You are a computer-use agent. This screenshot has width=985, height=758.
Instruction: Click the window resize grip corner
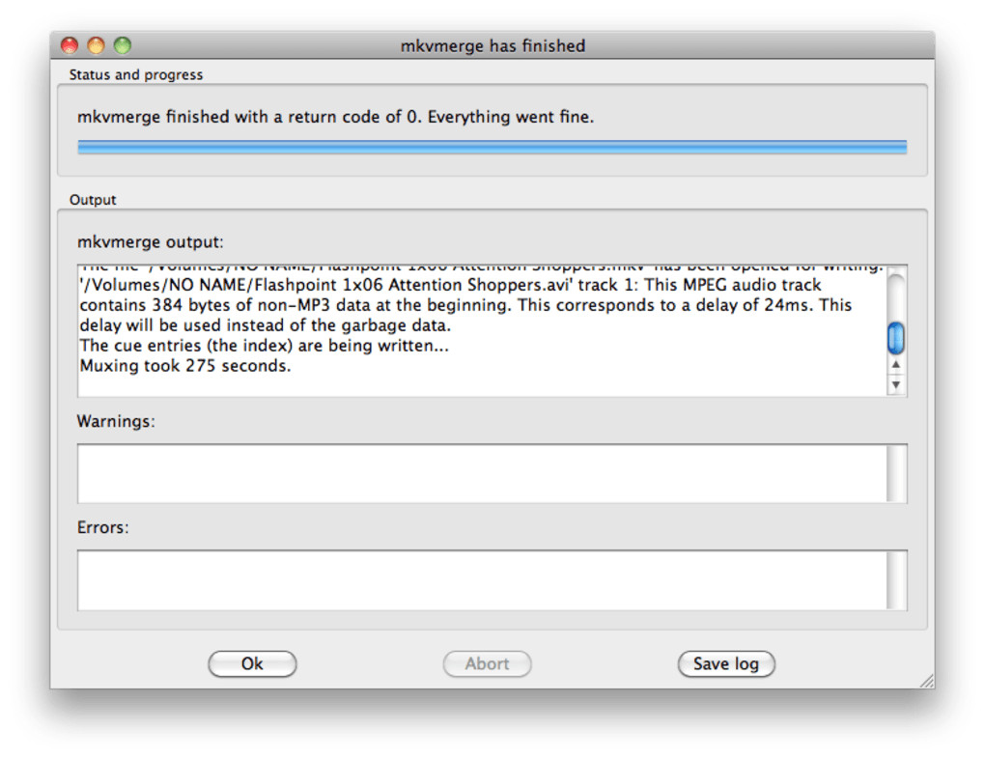927,681
